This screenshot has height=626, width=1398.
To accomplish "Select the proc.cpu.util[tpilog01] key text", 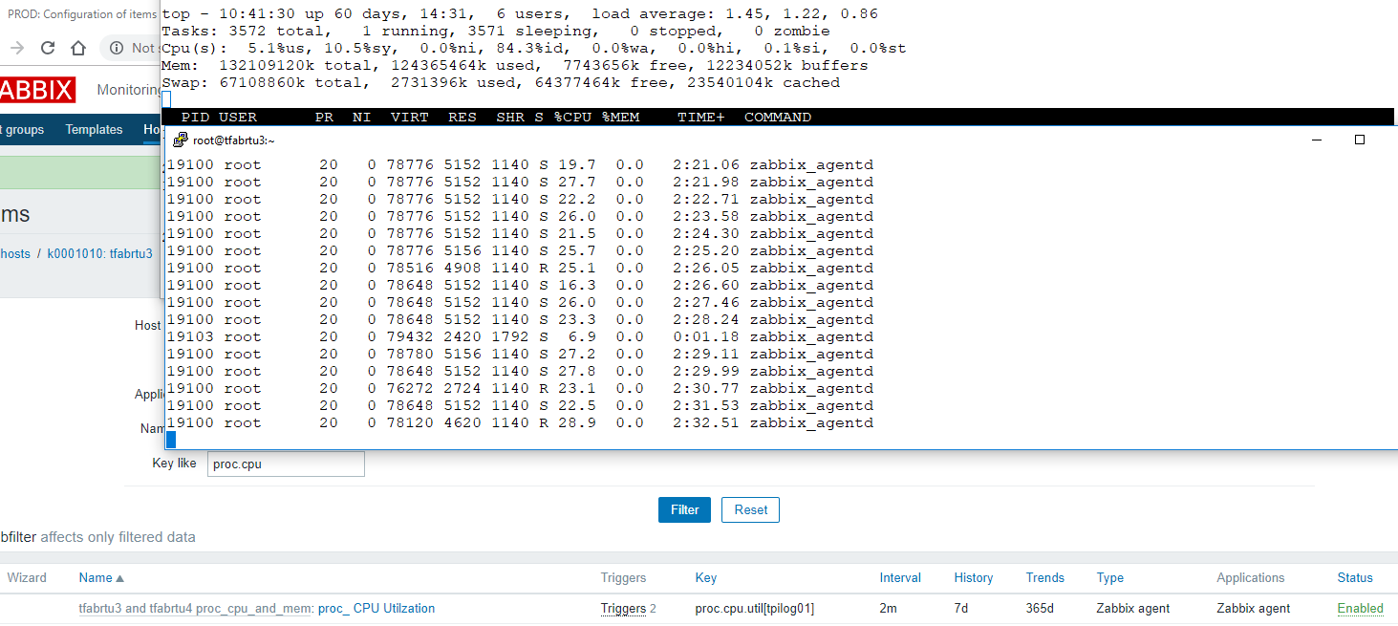I will (x=754, y=608).
